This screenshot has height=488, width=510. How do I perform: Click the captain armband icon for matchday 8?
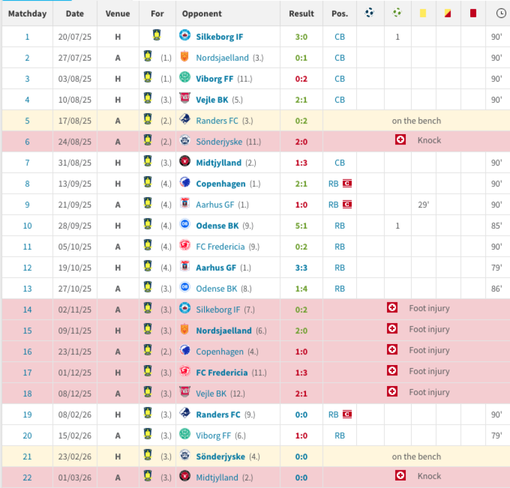[x=347, y=184]
